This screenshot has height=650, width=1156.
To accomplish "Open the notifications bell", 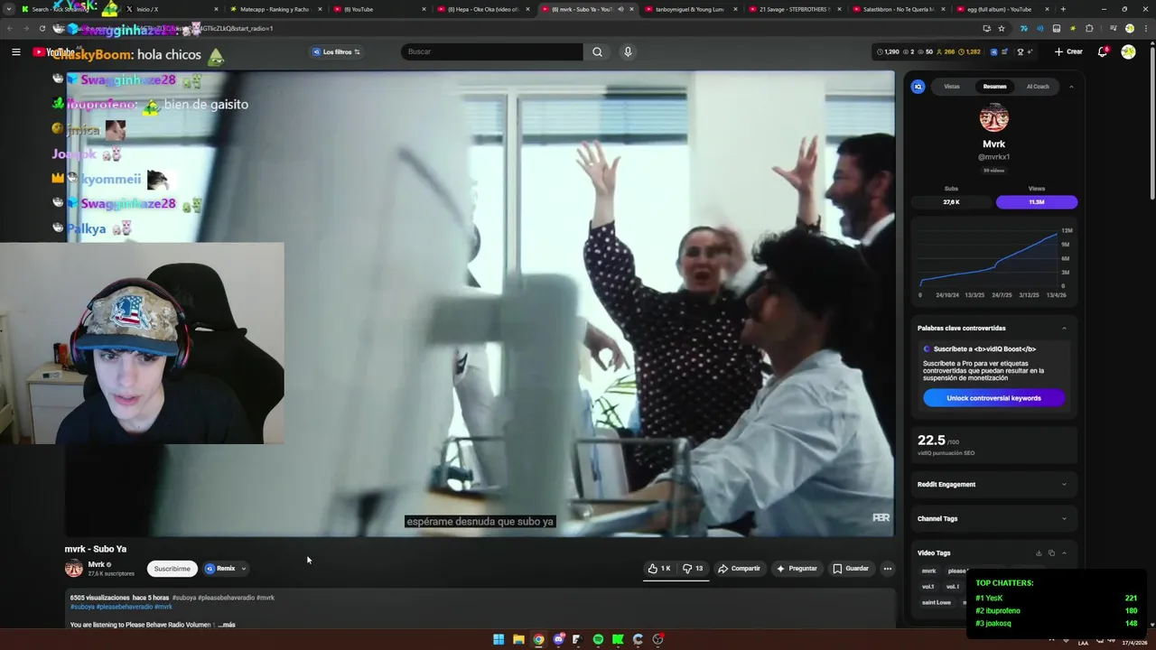I will pyautogui.click(x=1102, y=51).
